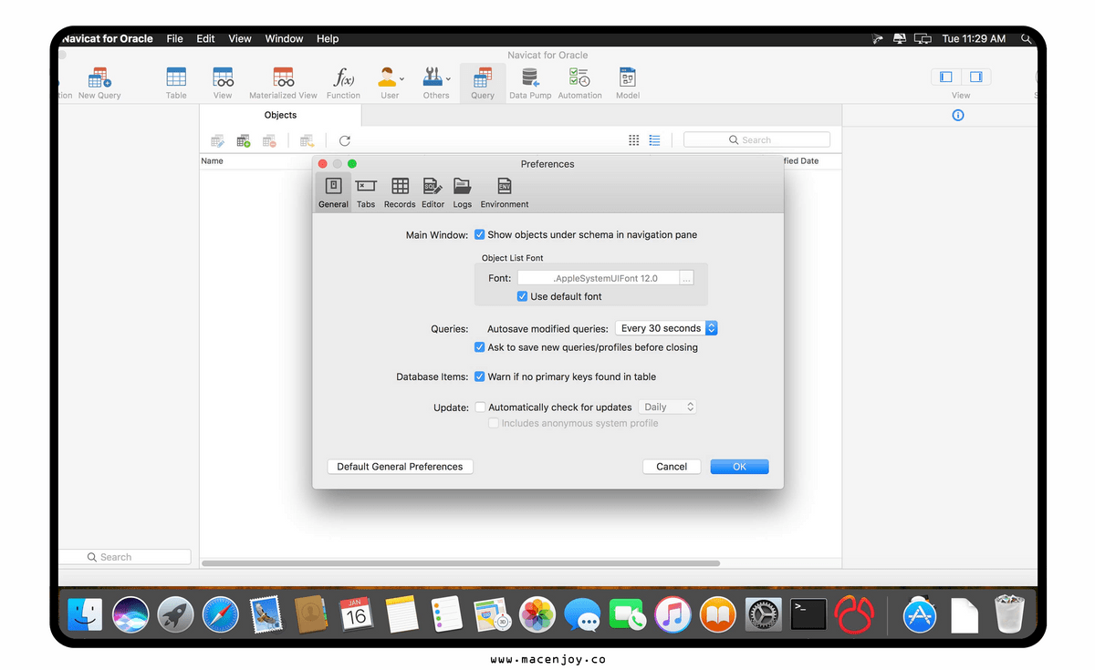Select the Query toolbar icon
The height and width of the screenshot is (670, 1095).
[483, 82]
